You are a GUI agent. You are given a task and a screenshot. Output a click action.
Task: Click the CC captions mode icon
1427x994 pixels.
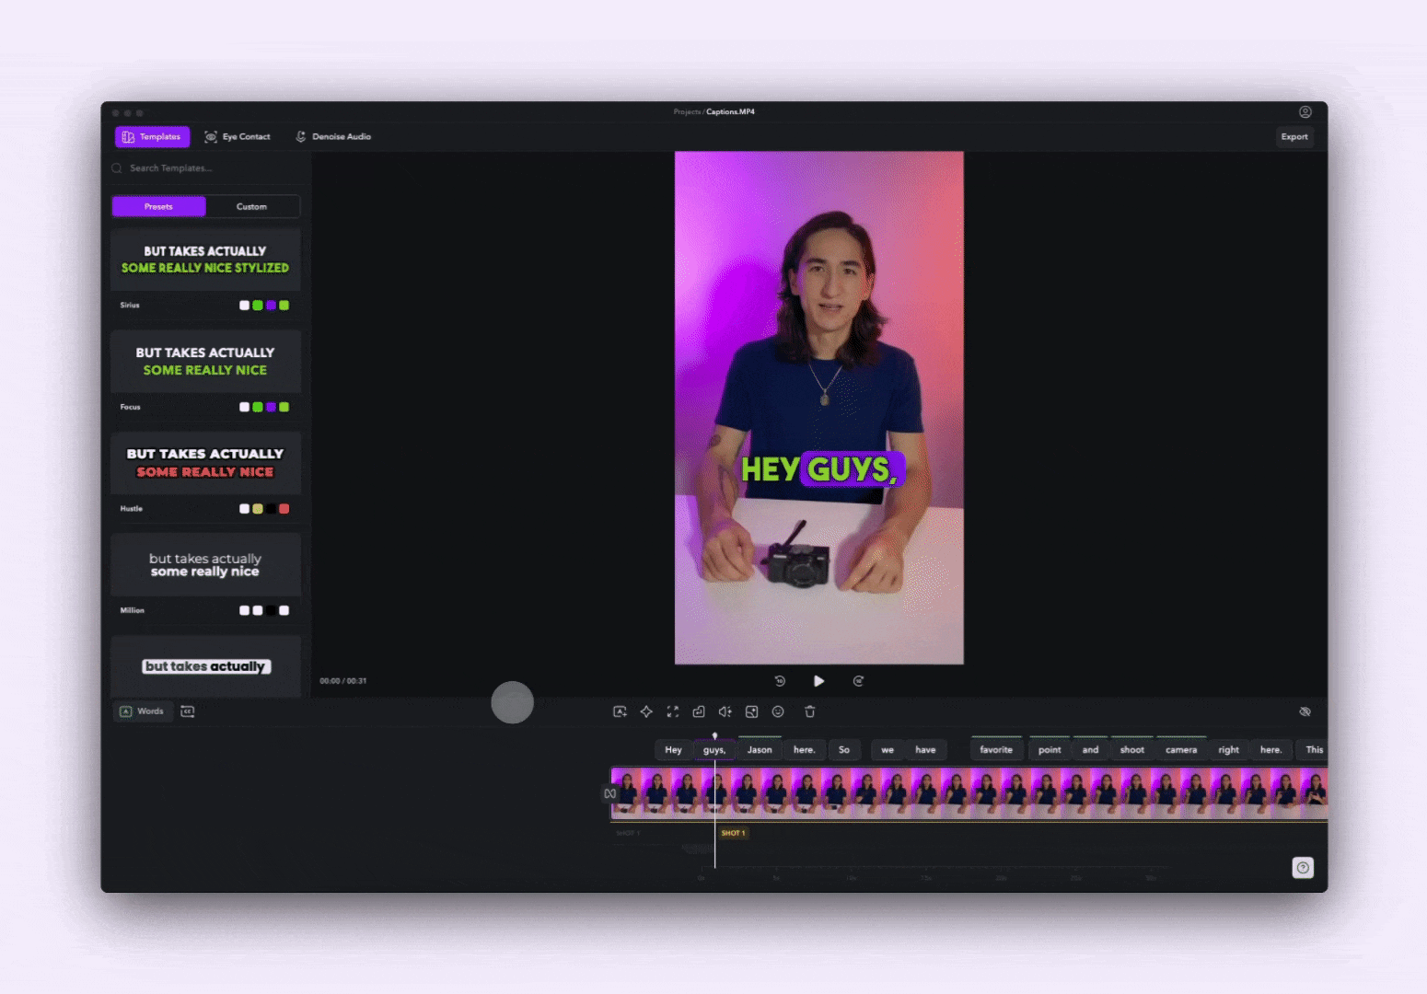[188, 711]
